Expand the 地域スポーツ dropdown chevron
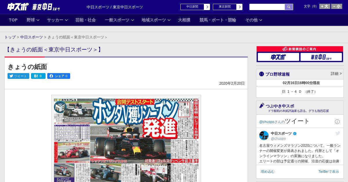Screen dimensions: 348x182 pos(169,20)
